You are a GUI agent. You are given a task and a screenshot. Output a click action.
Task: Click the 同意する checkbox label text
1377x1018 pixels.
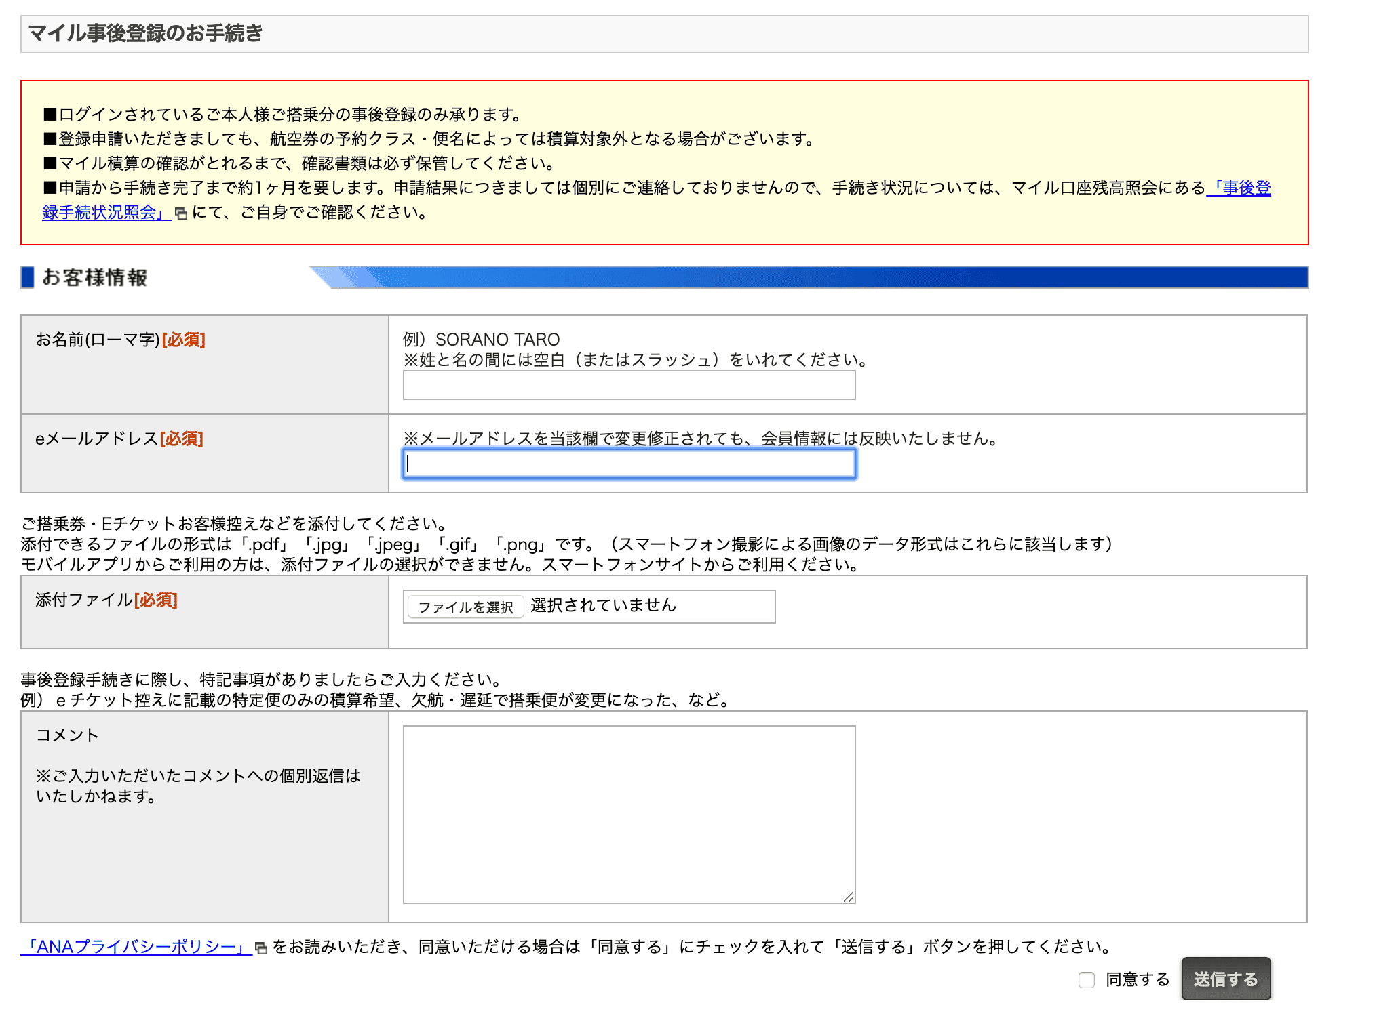pyautogui.click(x=1138, y=980)
